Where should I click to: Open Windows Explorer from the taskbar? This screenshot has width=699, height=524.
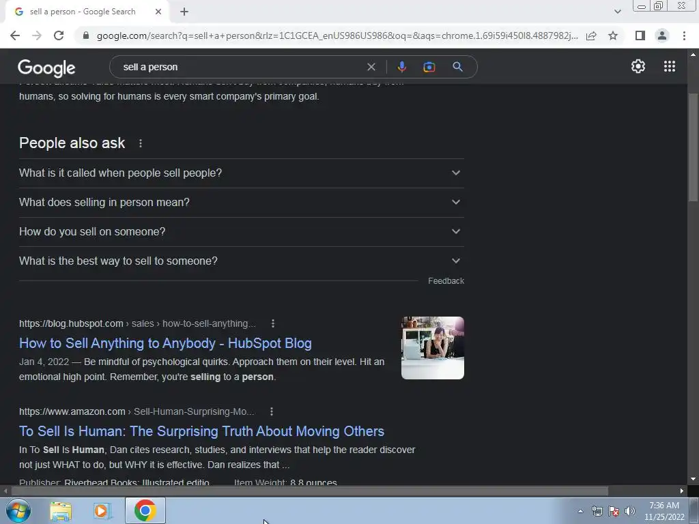click(61, 511)
